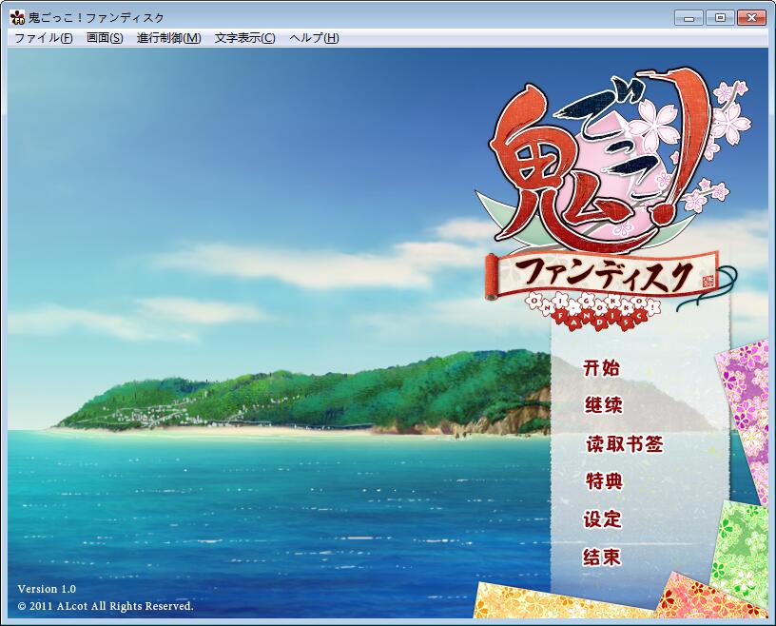Open the ファイル(F) menu
This screenshot has width=776, height=626.
pyautogui.click(x=44, y=38)
